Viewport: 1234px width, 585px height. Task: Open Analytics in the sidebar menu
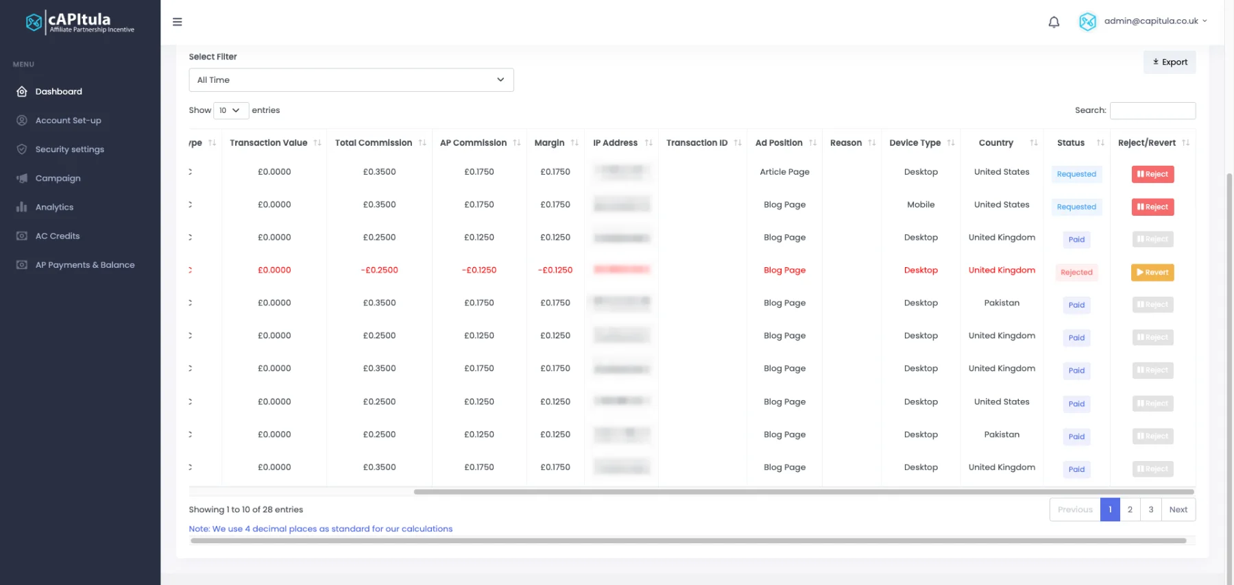point(54,207)
